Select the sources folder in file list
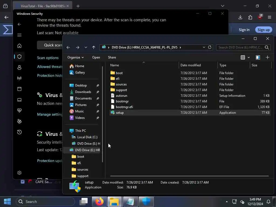The height and width of the screenshot is (207, 276). [x=190, y=84]
